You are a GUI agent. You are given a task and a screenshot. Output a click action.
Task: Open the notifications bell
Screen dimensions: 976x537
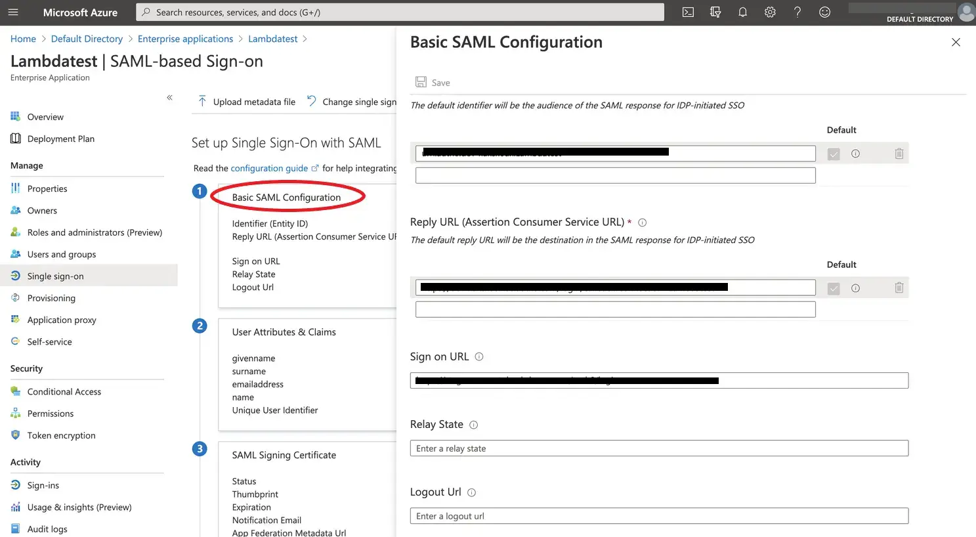point(742,12)
